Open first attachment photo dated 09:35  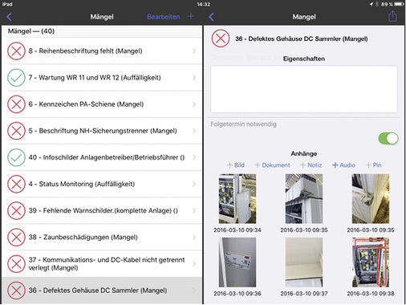[304, 198]
